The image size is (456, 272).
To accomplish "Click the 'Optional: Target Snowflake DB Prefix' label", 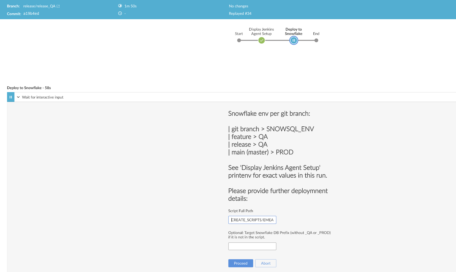I will [279, 235].
